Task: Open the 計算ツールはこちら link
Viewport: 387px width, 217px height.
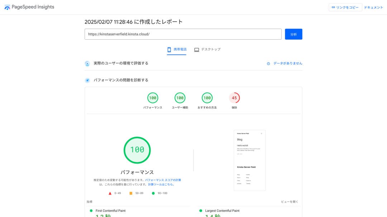Action: point(161,185)
